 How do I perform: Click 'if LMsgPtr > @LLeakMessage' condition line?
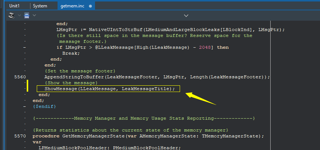pos(143,48)
